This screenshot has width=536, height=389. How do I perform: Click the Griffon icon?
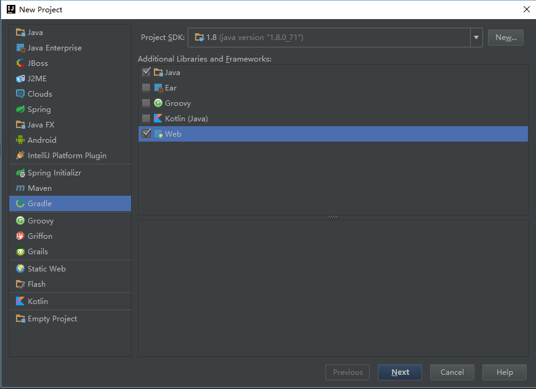[20, 236]
